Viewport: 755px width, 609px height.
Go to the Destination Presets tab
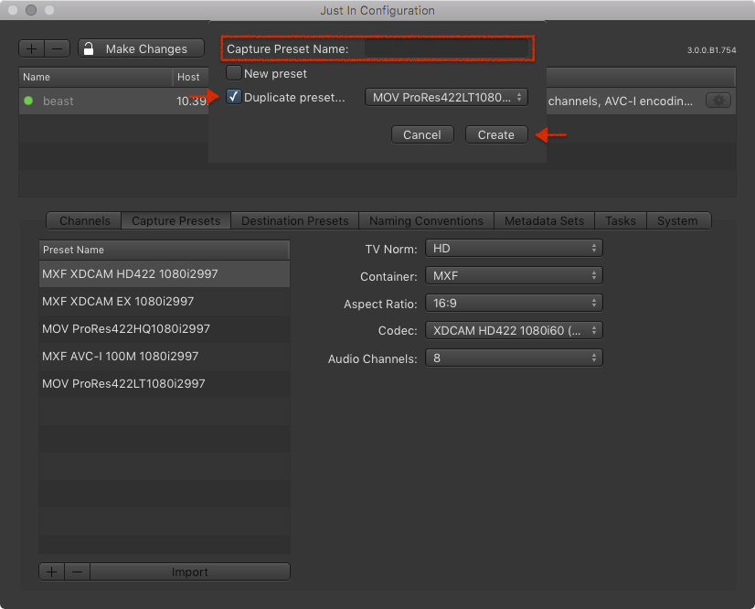[294, 220]
